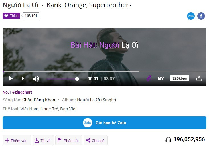Expand the Thêm vào add menu

coord(17,140)
